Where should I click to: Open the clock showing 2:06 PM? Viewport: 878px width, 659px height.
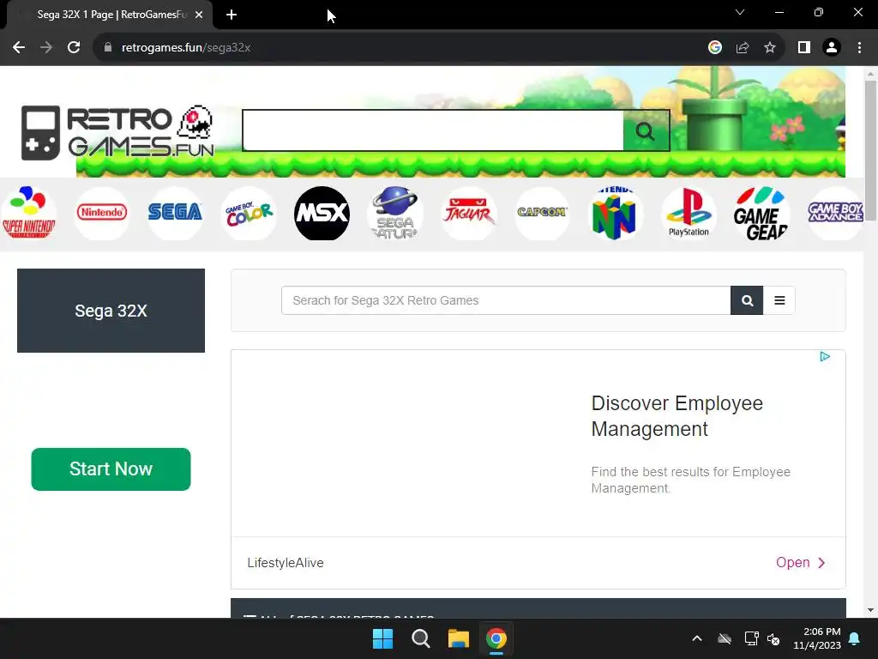tap(817, 638)
